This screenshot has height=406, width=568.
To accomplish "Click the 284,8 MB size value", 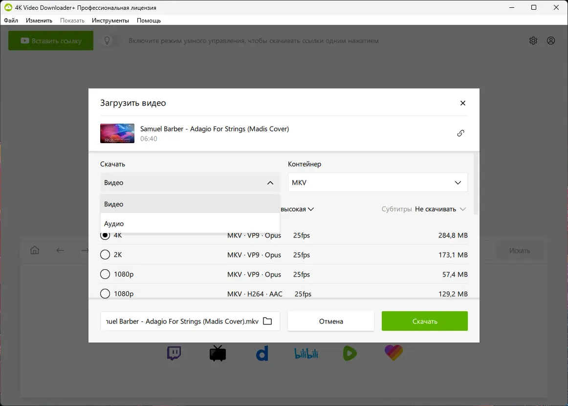I will [x=453, y=235].
